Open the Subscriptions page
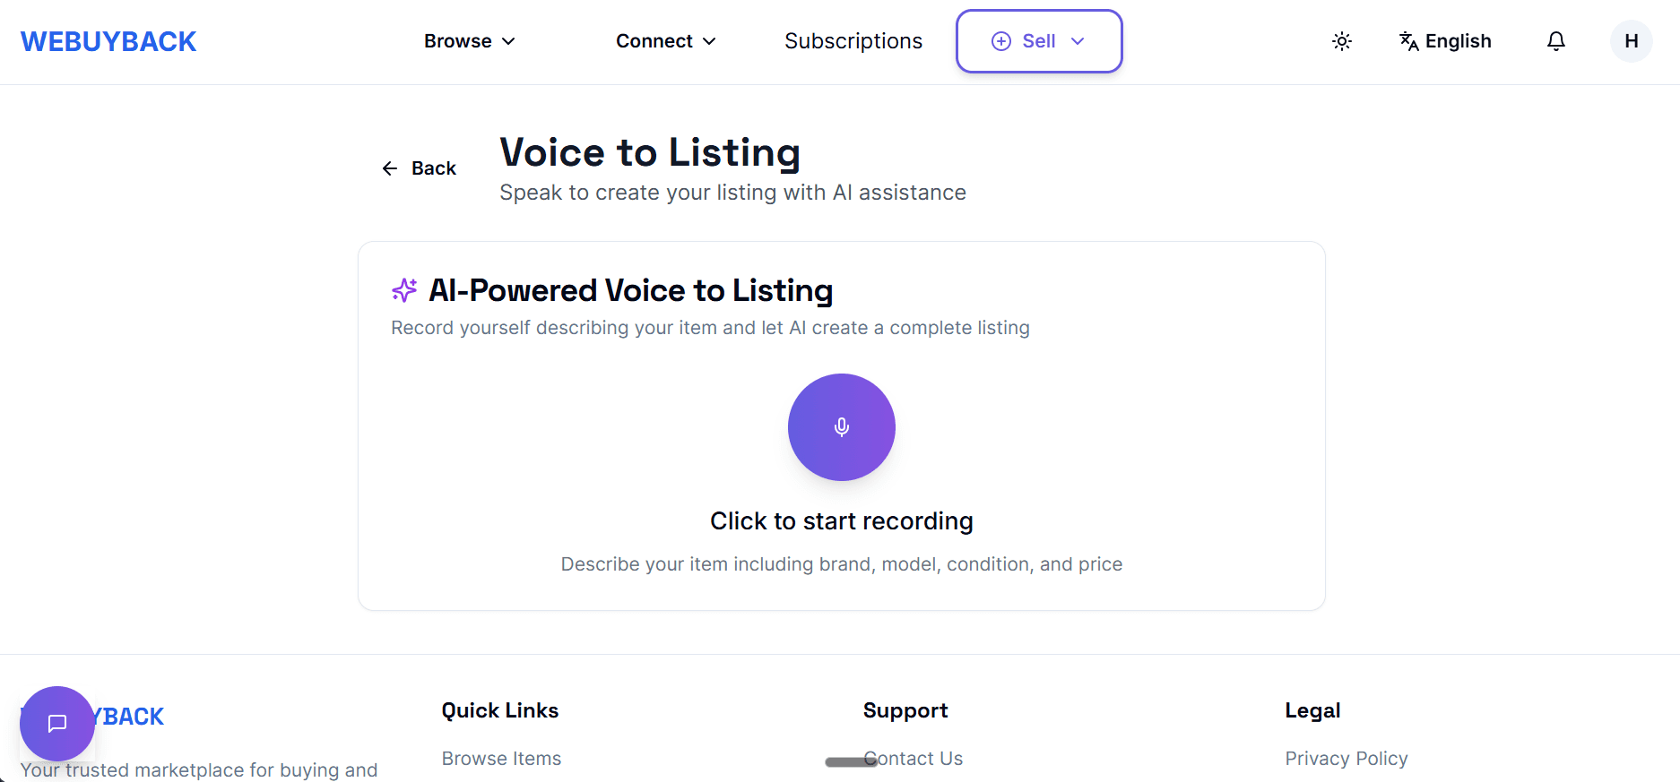The width and height of the screenshot is (1680, 782). 853,41
